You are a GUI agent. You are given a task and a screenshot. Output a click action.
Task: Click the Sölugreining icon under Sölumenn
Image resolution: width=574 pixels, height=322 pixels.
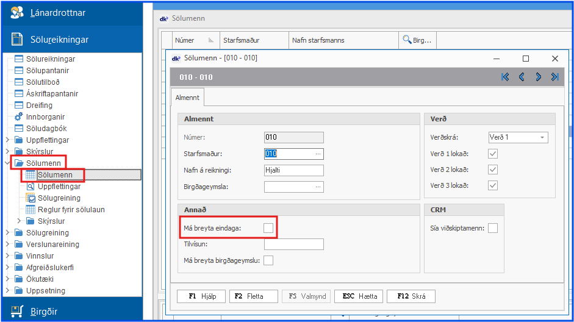pyautogui.click(x=30, y=198)
